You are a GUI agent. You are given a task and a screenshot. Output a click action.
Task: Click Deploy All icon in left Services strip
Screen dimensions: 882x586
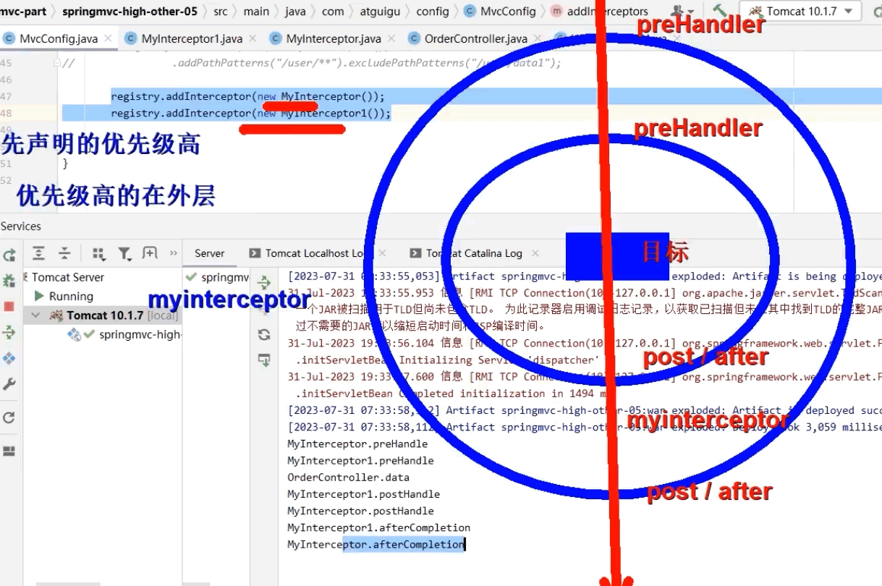[x=9, y=332]
